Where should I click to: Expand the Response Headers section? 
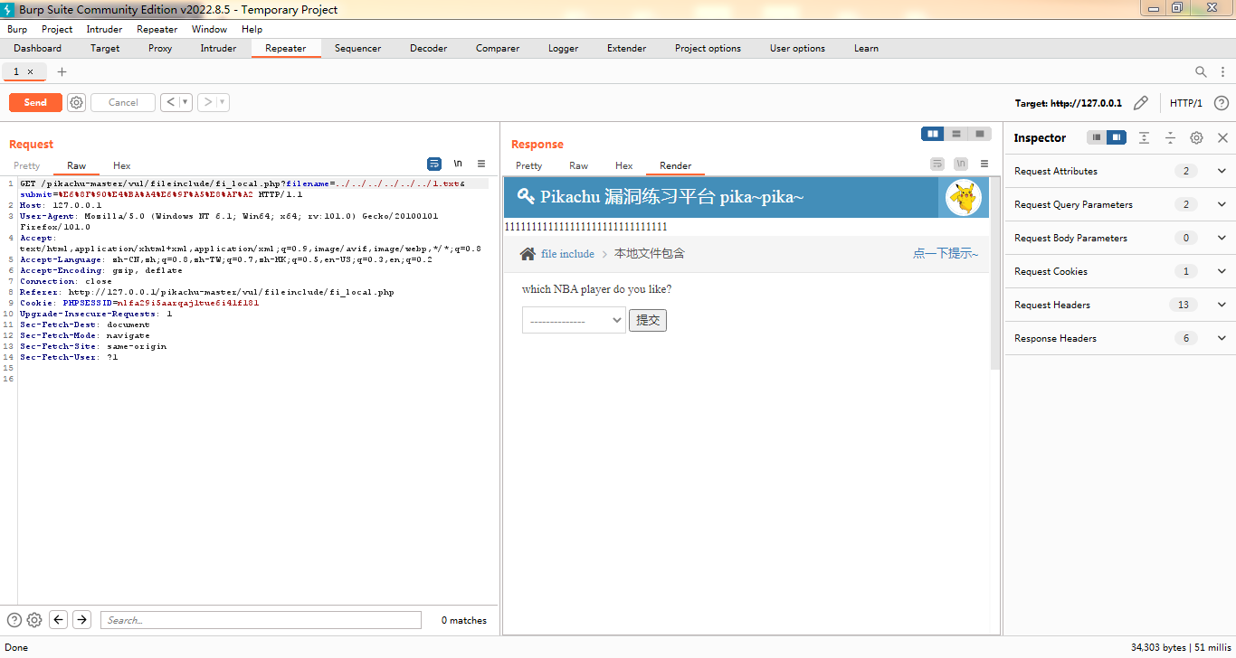[1222, 338]
